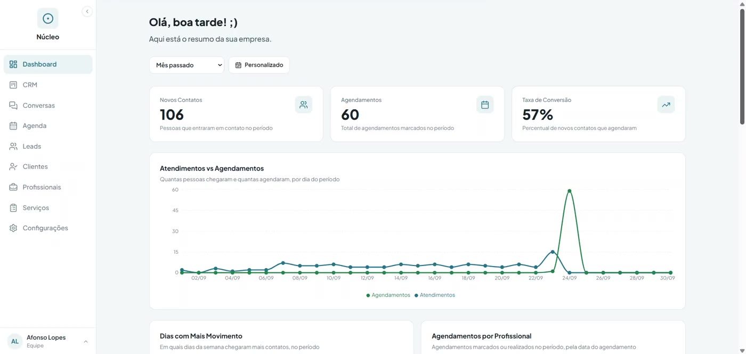Click the Afonso Lopes user name
746x354 pixels.
(x=46, y=337)
